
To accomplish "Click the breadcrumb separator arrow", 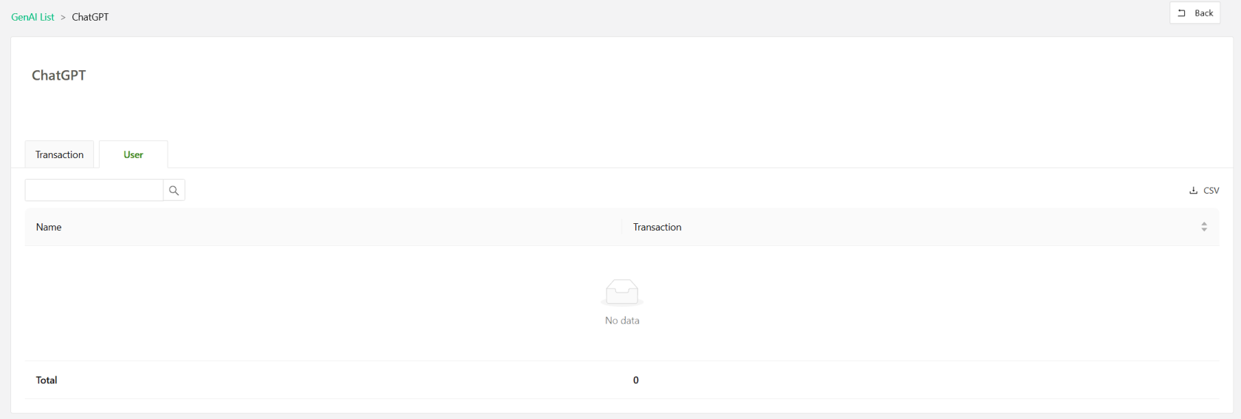I will tap(63, 17).
